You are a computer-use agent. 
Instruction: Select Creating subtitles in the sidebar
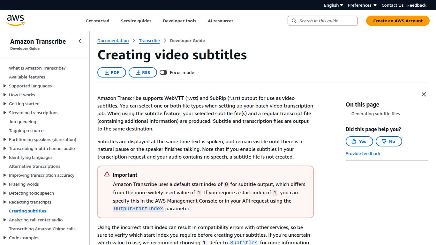point(27,211)
